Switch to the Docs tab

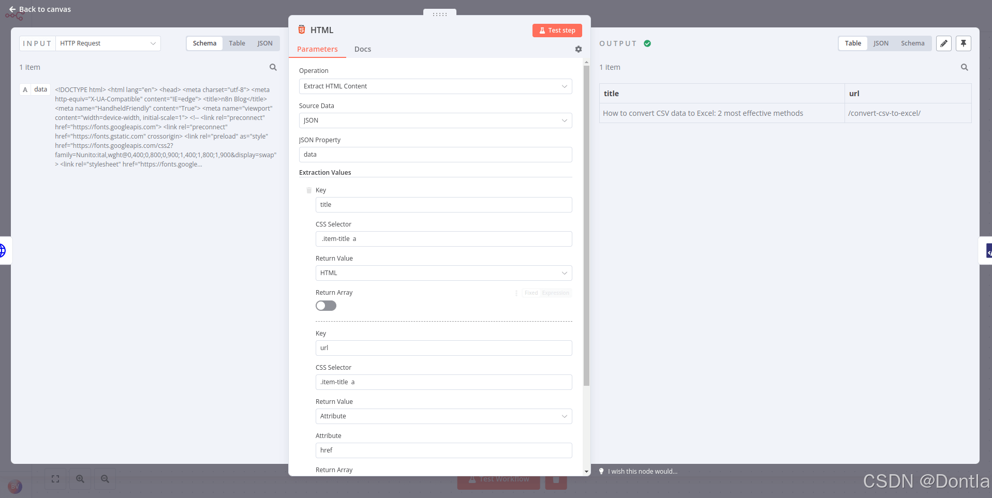(363, 49)
